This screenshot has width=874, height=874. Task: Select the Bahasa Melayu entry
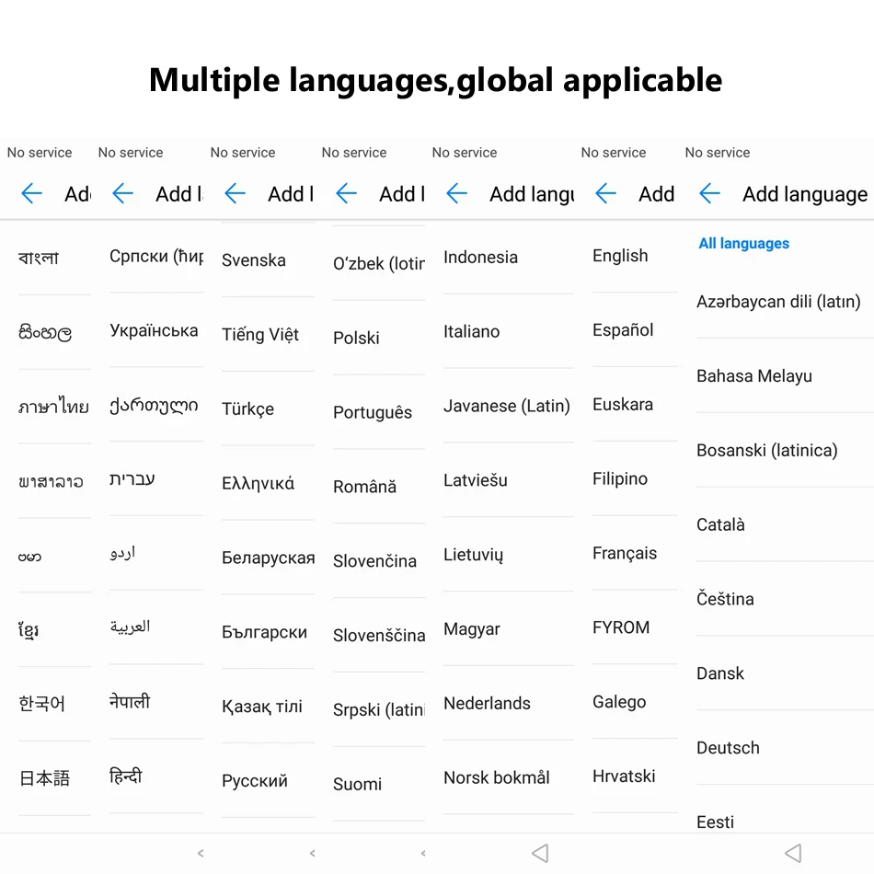(754, 376)
